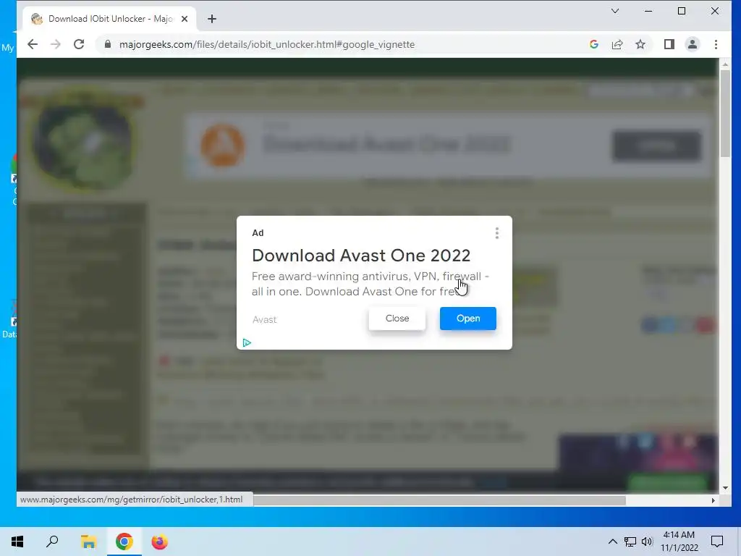Open the notification center icon
The image size is (741, 556).
717,542
